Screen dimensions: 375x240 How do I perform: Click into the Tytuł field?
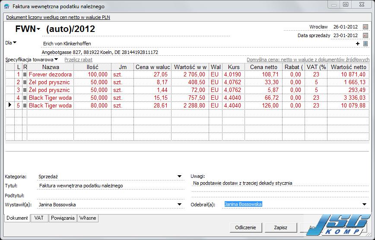pyautogui.click(x=111, y=186)
